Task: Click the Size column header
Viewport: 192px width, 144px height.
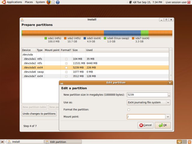Action: (x=79, y=50)
